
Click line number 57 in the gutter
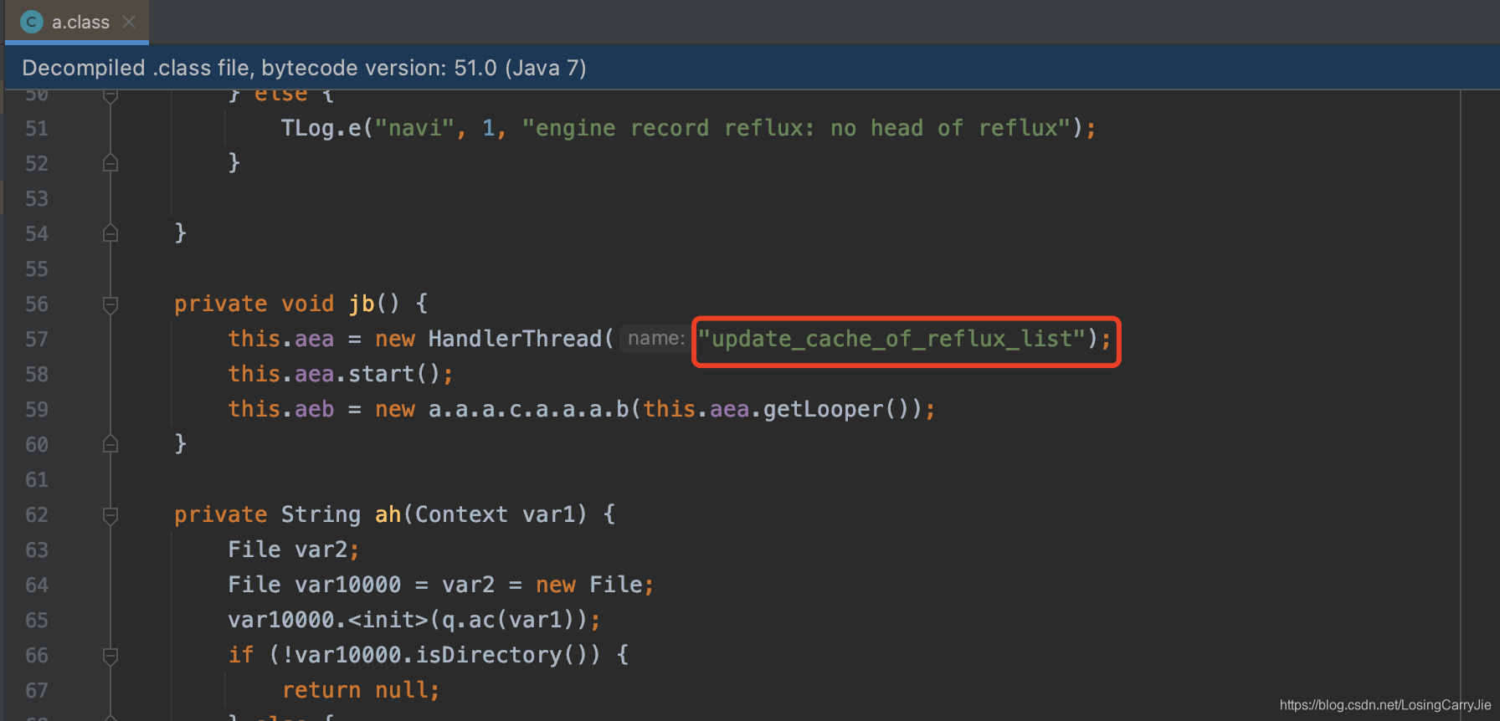click(x=37, y=339)
